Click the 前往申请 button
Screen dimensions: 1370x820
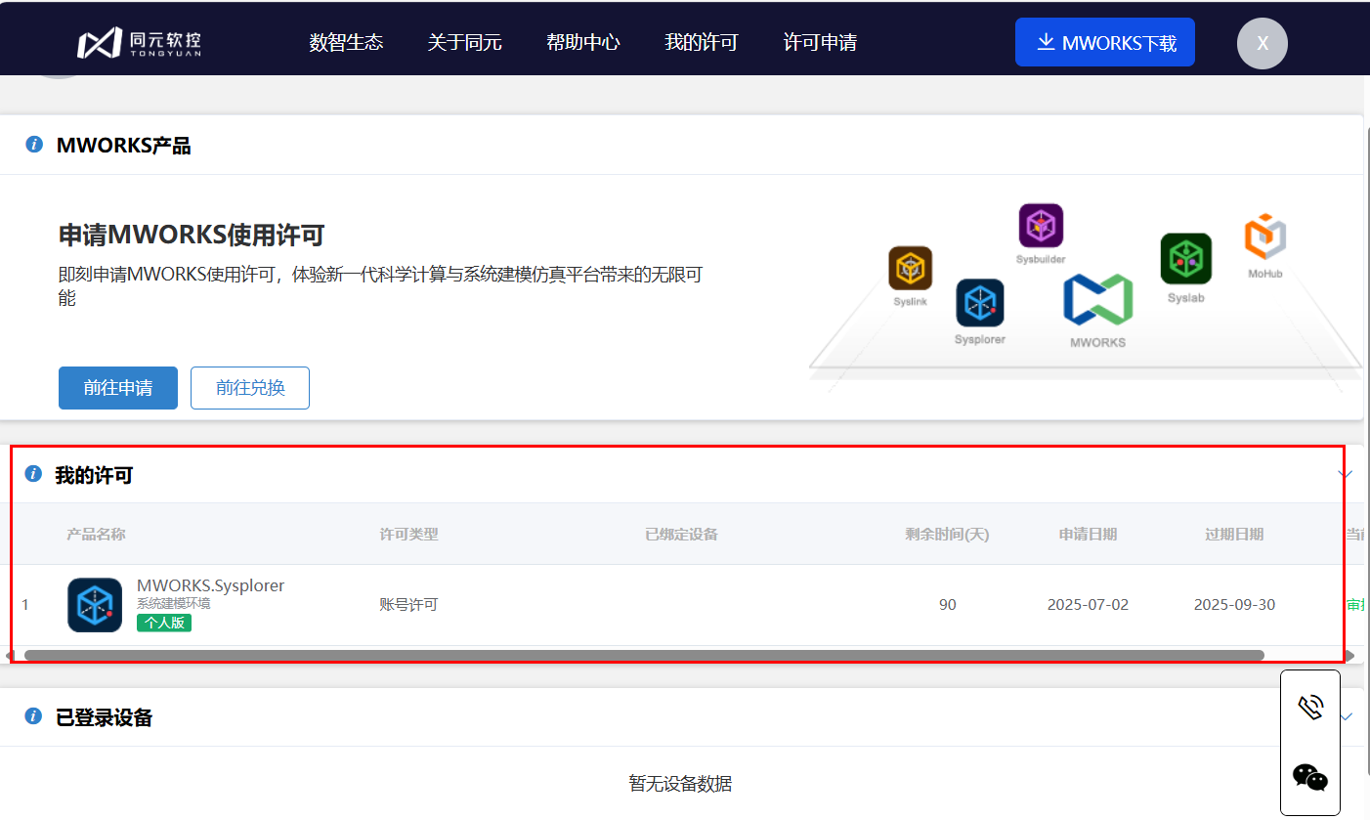tap(118, 388)
